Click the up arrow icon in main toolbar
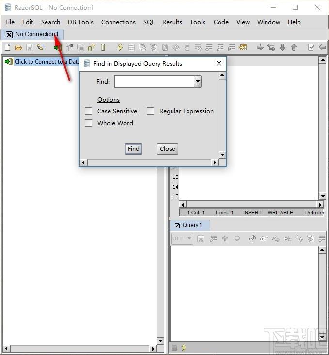 pyautogui.click(x=294, y=47)
